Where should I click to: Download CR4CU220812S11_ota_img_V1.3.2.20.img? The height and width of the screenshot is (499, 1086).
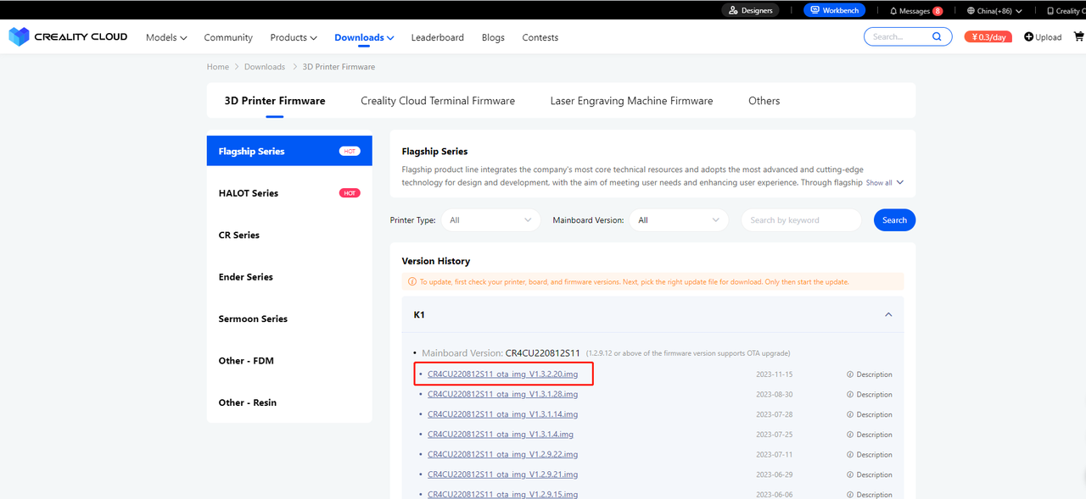[x=503, y=374]
